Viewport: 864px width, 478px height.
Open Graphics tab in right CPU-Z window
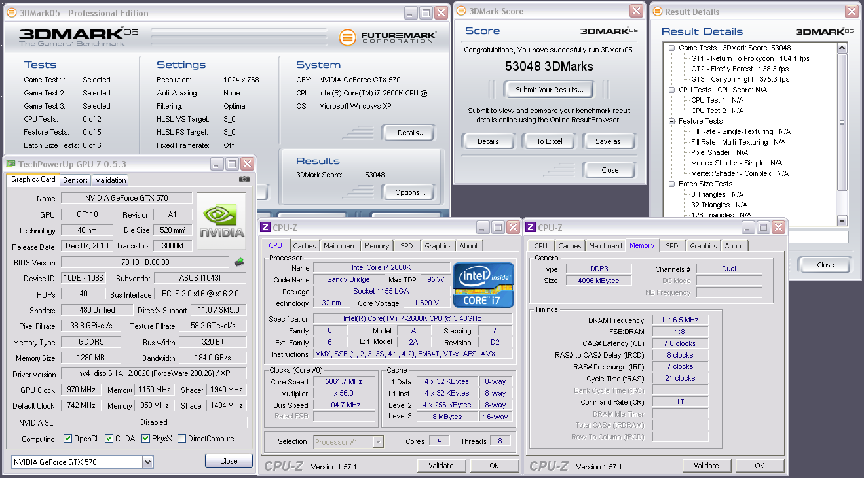703,246
